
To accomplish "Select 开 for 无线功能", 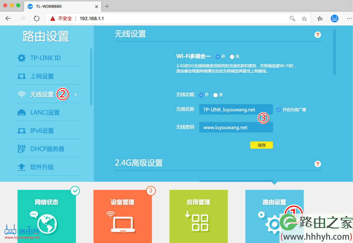I will (x=201, y=95).
